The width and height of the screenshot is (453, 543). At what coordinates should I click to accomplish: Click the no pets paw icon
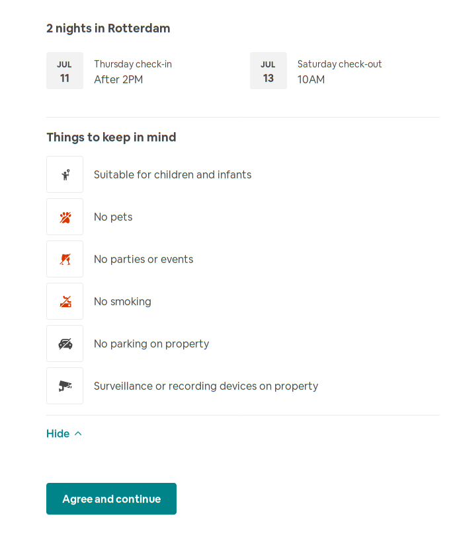pyautogui.click(x=65, y=217)
